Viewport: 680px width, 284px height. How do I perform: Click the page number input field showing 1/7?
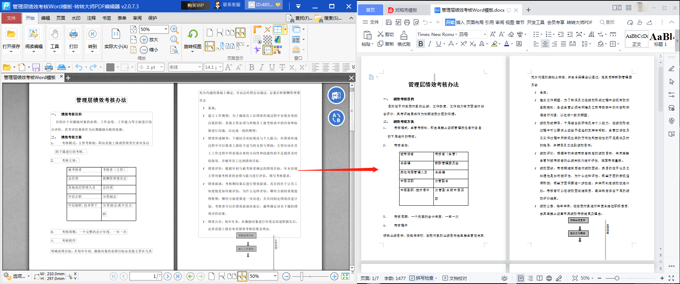[146, 276]
